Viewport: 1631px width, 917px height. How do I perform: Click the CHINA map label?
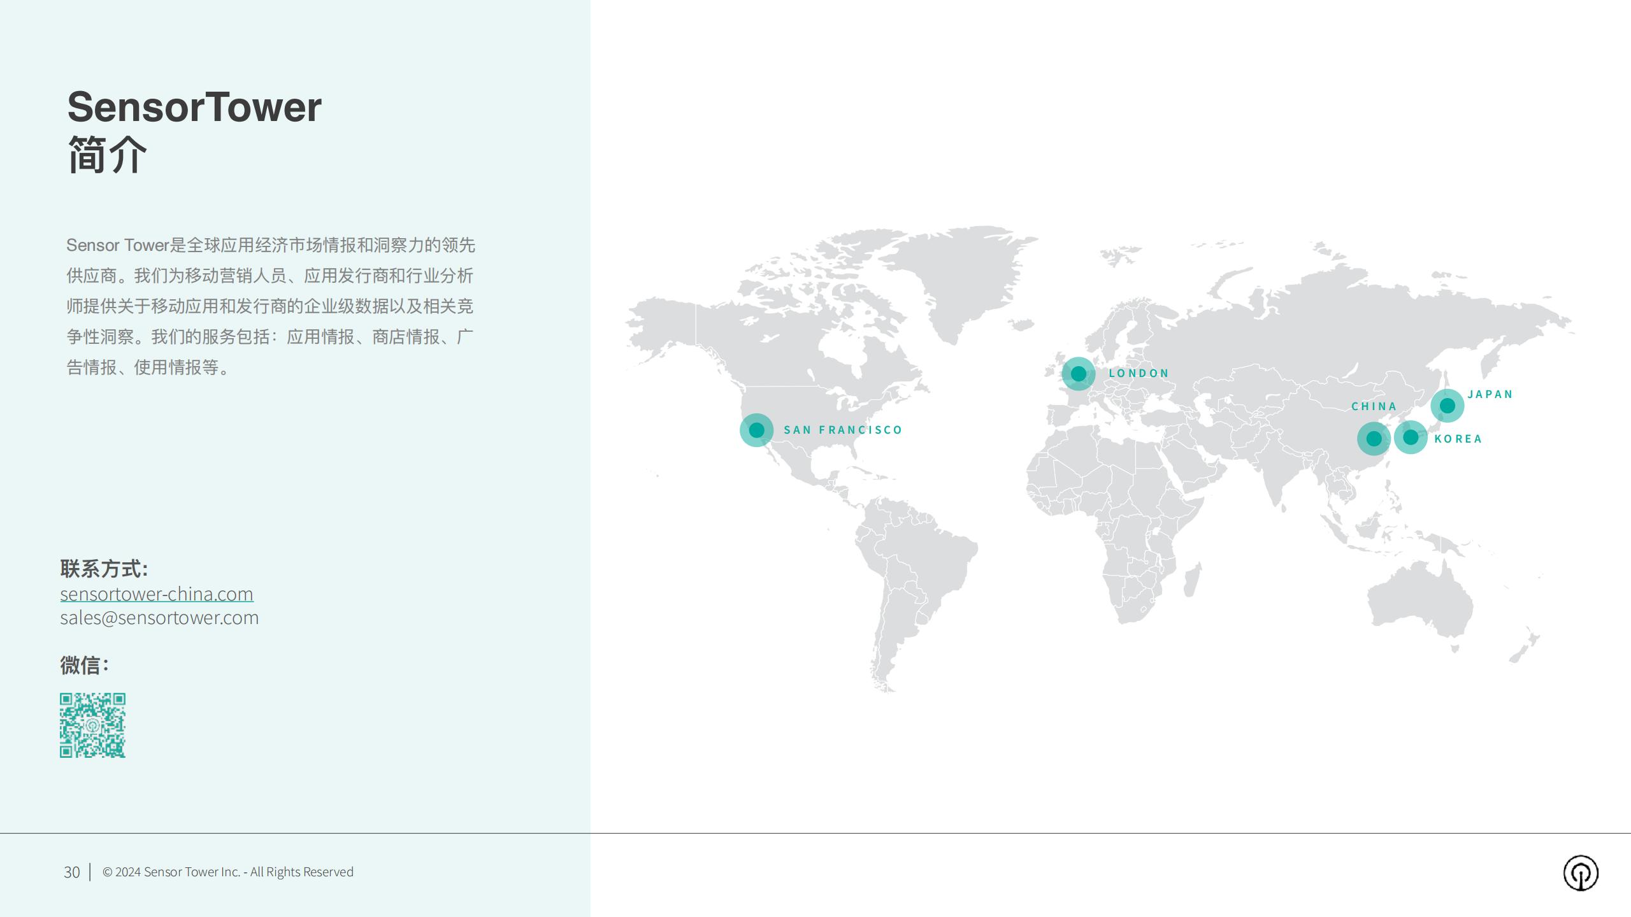[x=1374, y=406]
